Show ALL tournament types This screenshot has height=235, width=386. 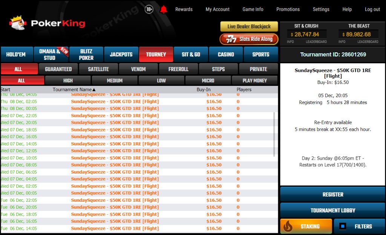19,69
